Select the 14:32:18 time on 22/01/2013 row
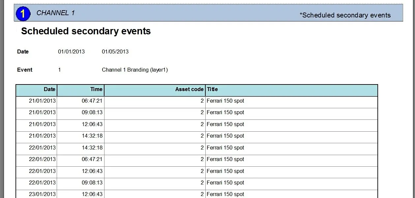Image resolution: width=415 pixels, height=198 pixels. click(92, 148)
